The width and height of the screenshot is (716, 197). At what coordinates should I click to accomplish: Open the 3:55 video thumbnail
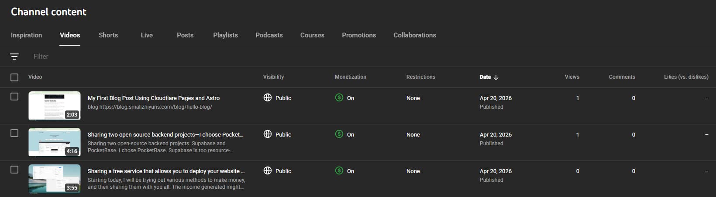coord(55,178)
